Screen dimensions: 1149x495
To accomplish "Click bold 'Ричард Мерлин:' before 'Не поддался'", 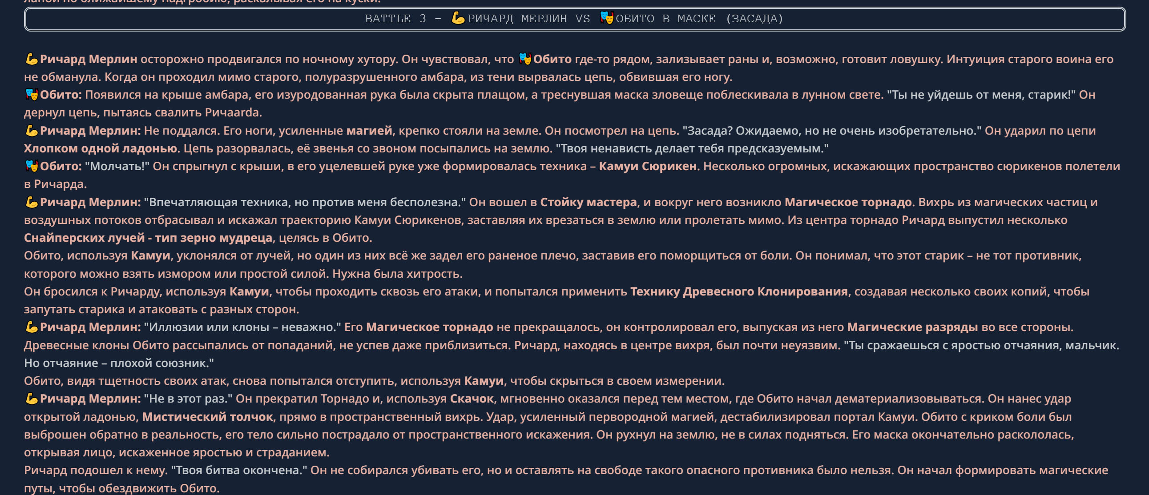I will coord(91,131).
